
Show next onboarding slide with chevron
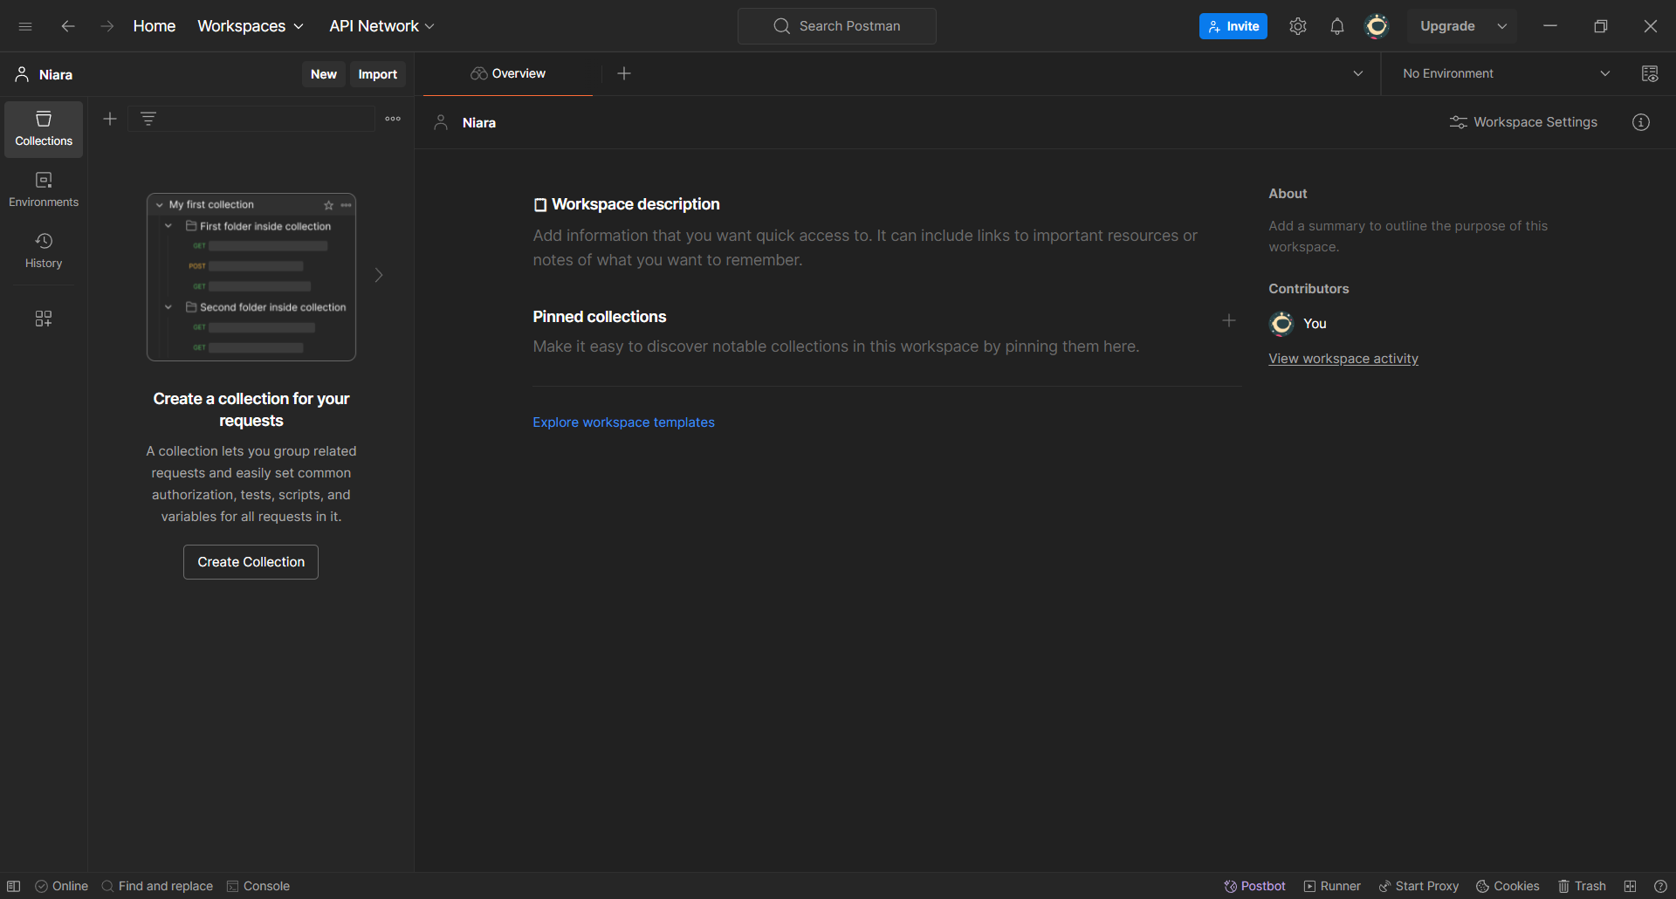[379, 275]
